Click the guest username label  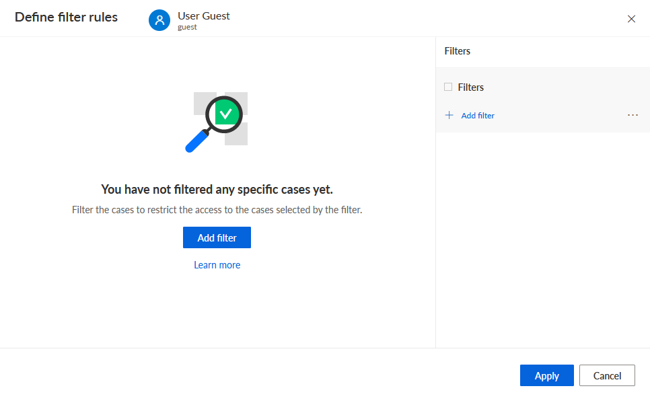click(187, 27)
